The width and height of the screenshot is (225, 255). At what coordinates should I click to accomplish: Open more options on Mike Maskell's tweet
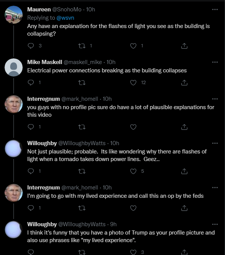pos(215,62)
